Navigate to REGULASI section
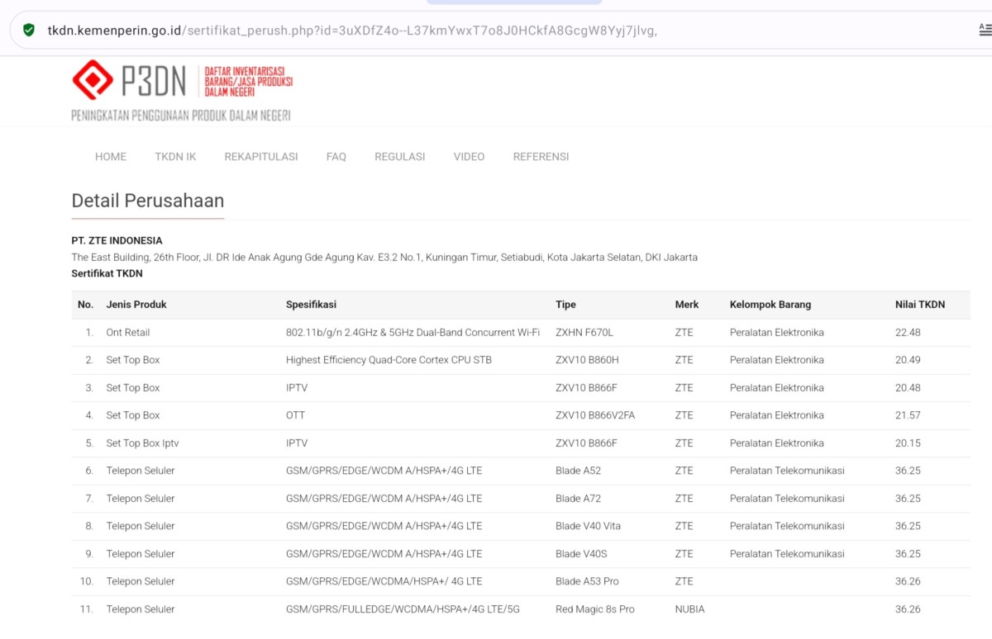Viewport: 992px width, 639px height. 400,157
